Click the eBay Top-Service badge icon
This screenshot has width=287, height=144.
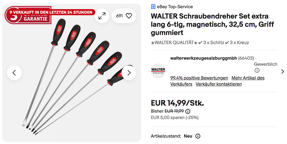click(153, 7)
